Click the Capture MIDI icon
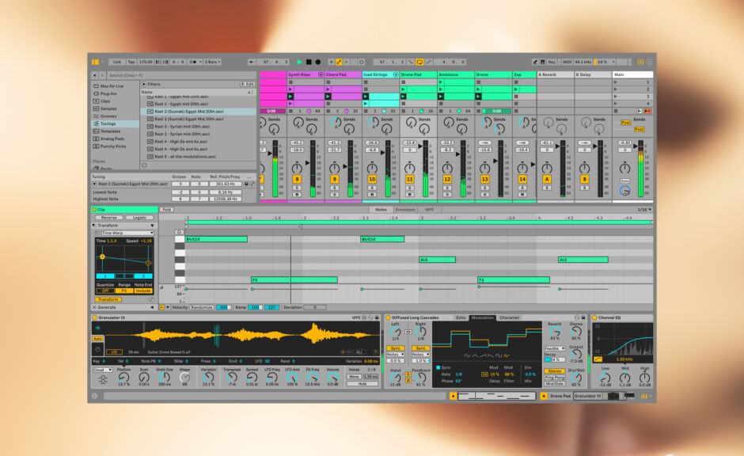The height and width of the screenshot is (456, 744). 361,60
